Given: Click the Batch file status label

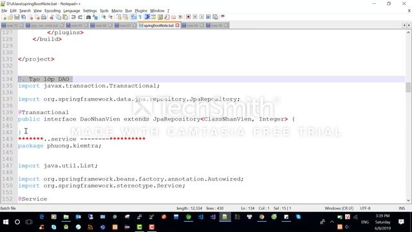Looking at the screenshot, I should tap(8, 208).
